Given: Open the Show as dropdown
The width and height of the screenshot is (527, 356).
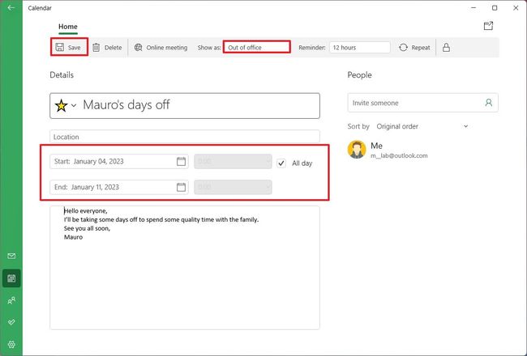Looking at the screenshot, I should point(257,47).
